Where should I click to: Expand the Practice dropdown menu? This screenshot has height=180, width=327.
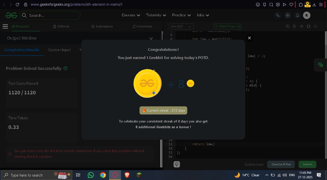coord(181,15)
